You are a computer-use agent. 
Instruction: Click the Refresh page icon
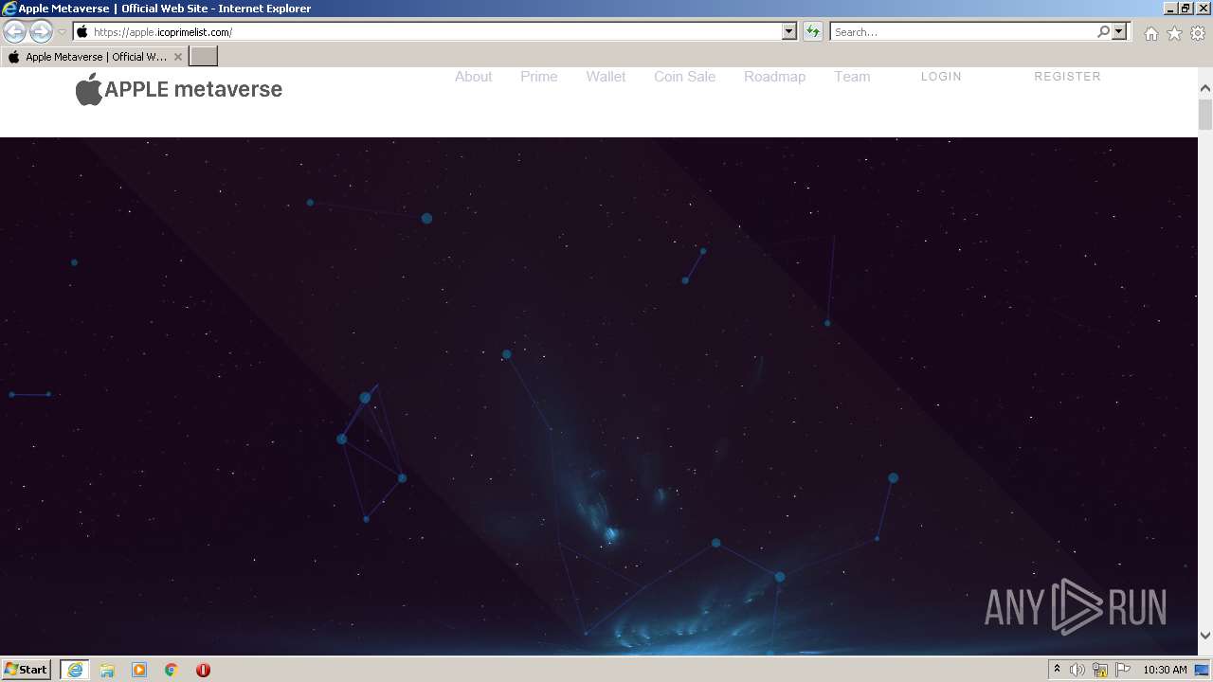pos(812,31)
